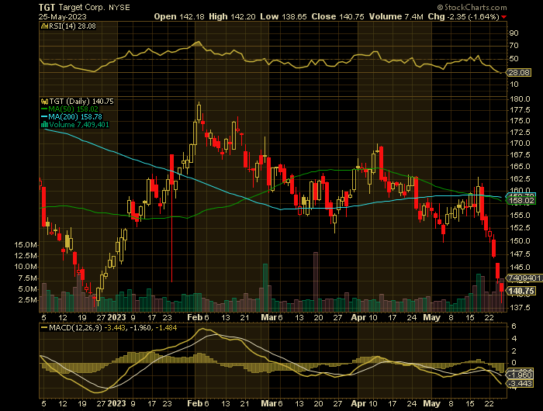Click the 15.0M volume axis label
This screenshot has height=411, width=543.
(x=26, y=245)
